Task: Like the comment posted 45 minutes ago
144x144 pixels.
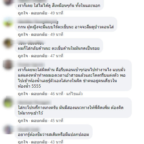Action: pyautogui.click(x=23, y=121)
